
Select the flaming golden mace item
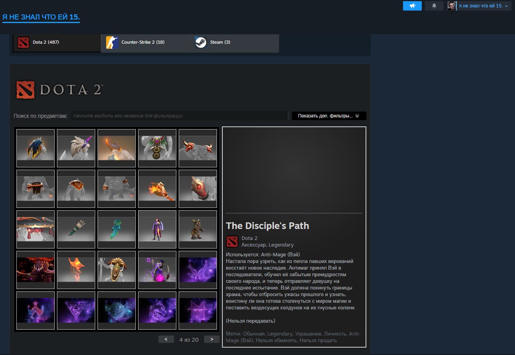tap(157, 189)
